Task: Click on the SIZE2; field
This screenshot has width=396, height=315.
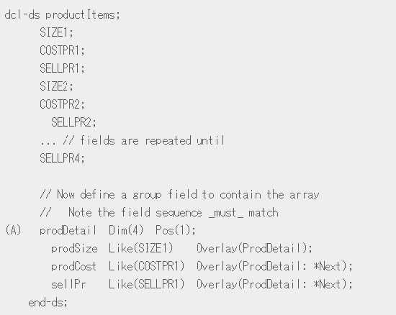Action: (56, 86)
